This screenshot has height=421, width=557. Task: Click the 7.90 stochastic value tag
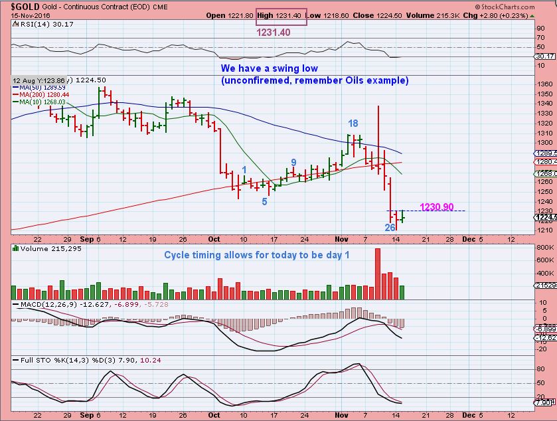[545, 403]
